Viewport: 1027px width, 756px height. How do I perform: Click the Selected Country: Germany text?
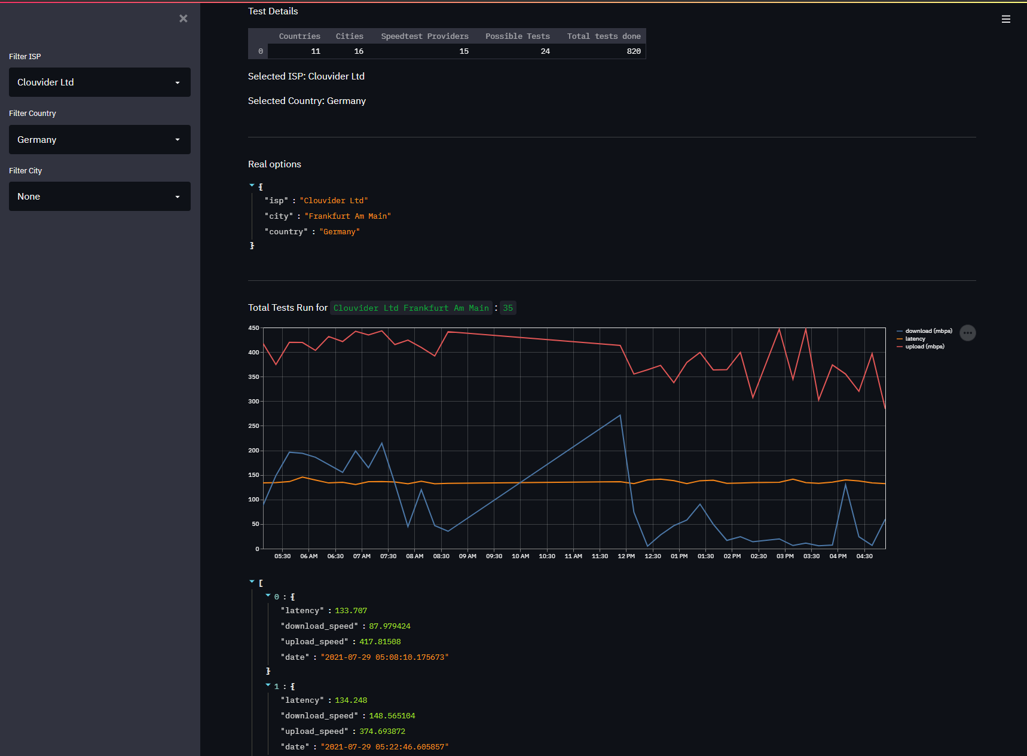(307, 101)
